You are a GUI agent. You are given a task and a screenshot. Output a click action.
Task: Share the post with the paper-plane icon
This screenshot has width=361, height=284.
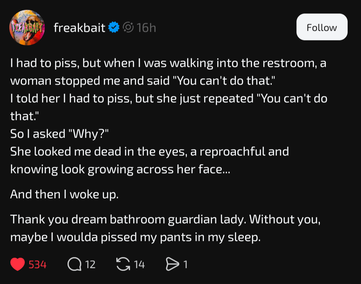tap(172, 265)
